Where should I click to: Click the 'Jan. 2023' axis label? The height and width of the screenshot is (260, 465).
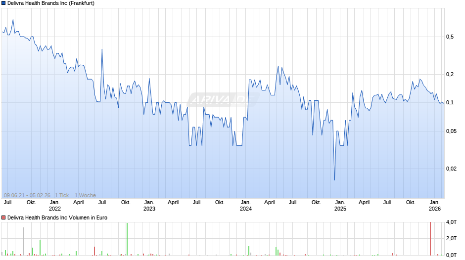point(149,206)
